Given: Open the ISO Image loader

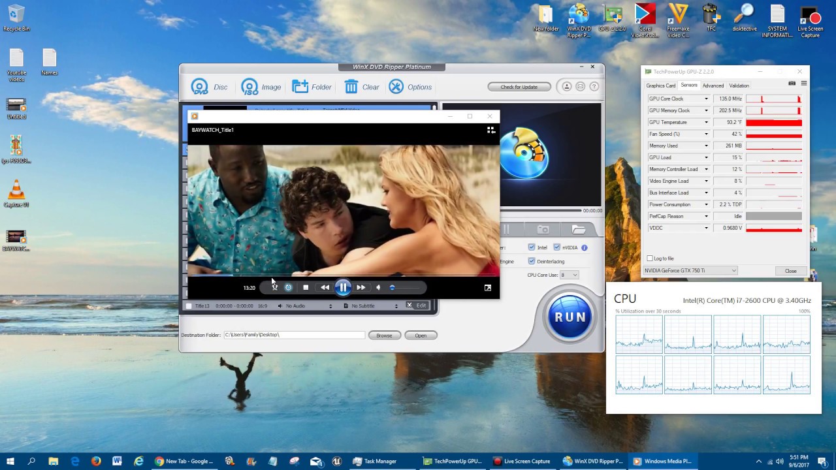Looking at the screenshot, I should [x=261, y=87].
